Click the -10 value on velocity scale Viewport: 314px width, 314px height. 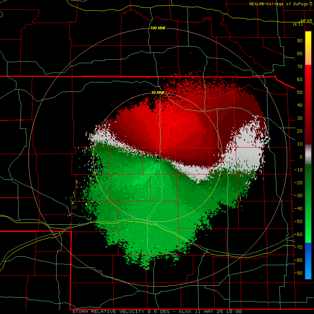pos(298,170)
